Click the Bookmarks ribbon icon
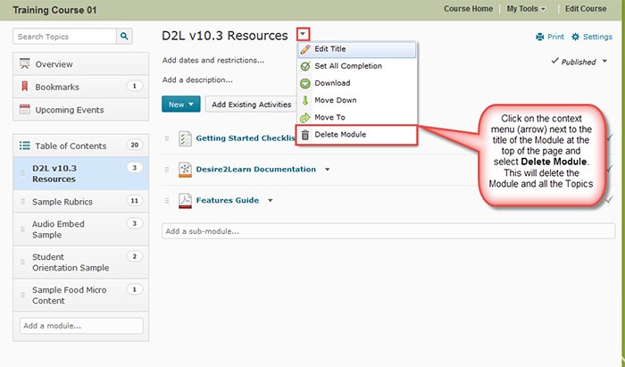The image size is (625, 367). 25,87
